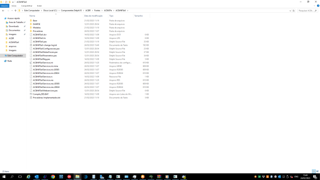The height and width of the screenshot is (180, 320).
Task: Sort by the Tamanho column header
Action: tap(138, 16)
